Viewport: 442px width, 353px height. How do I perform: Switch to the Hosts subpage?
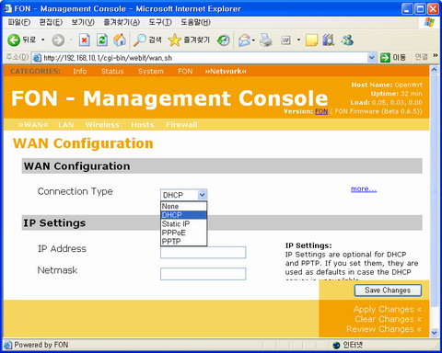point(143,125)
